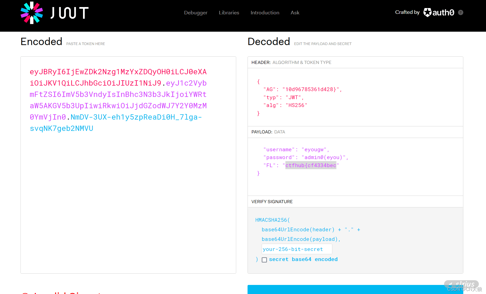
Task: Go to the Libraries page
Action: point(229,13)
